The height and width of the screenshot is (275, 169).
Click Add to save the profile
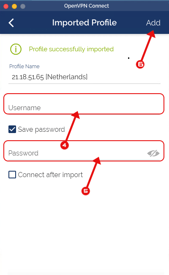point(153,23)
